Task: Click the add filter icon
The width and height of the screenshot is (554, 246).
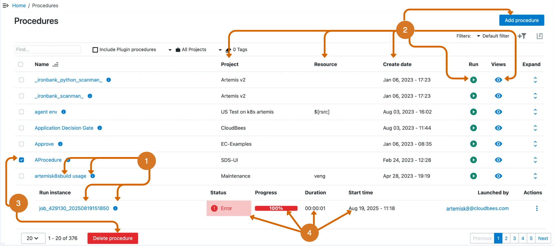Action: pyautogui.click(x=522, y=36)
